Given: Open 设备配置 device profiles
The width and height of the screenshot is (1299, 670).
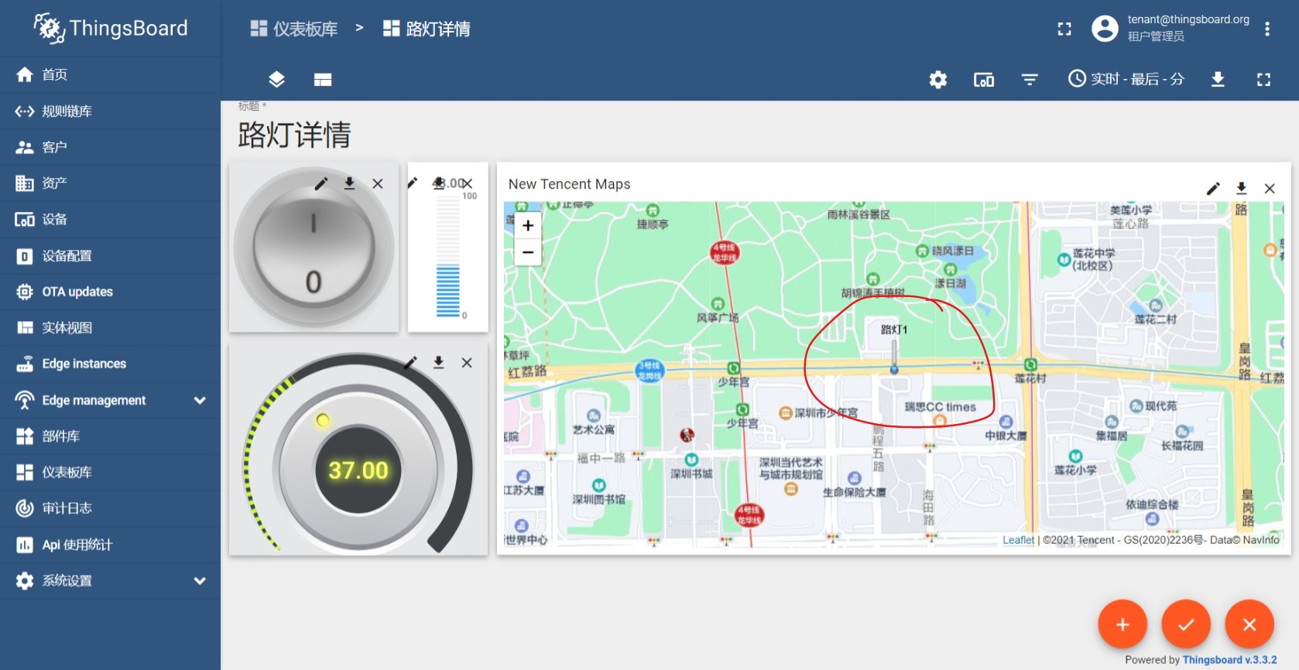Looking at the screenshot, I should (110, 255).
